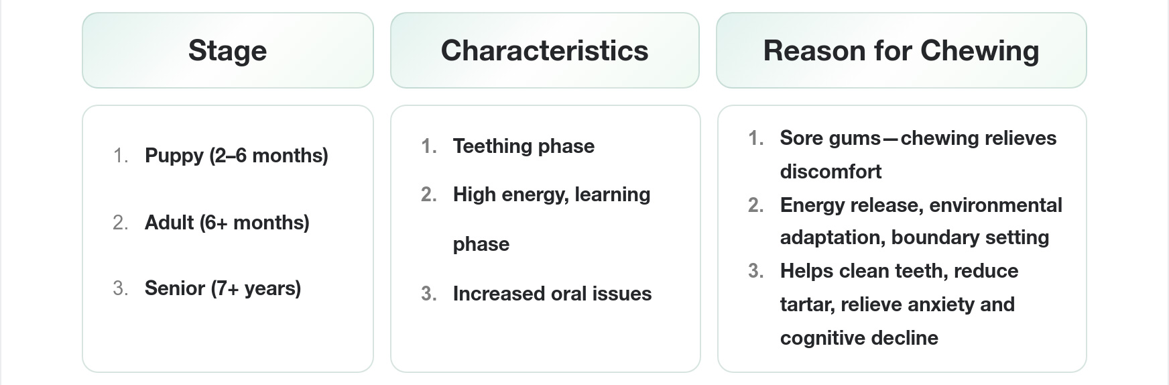Click the word "discomfort"
1169x385 pixels.
pyautogui.click(x=830, y=172)
